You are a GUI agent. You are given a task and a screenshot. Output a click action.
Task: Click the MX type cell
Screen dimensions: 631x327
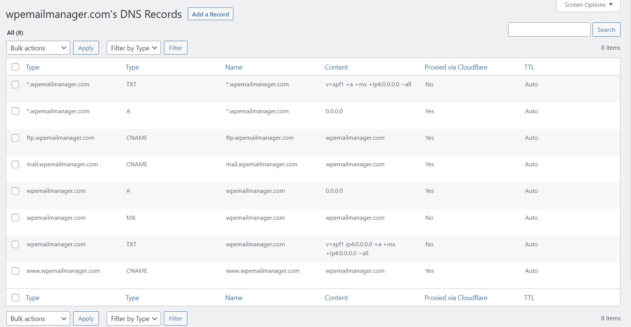click(x=131, y=218)
